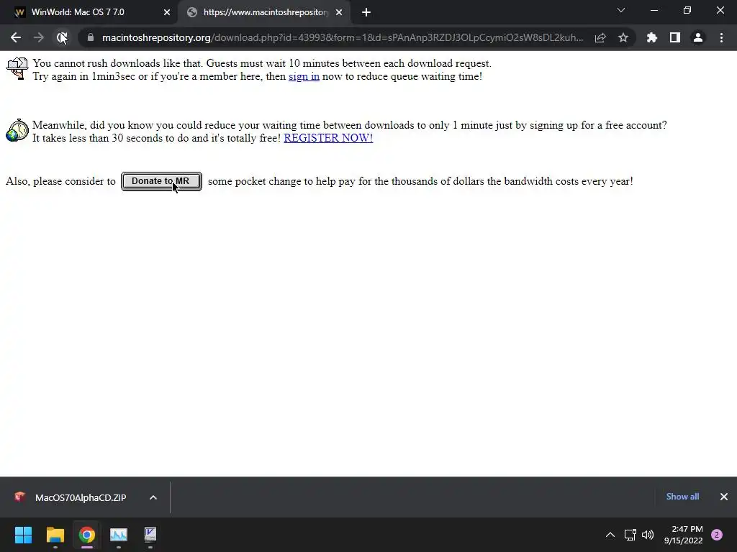Viewport: 737px width, 552px height.
Task: Click the Donate to MR button
Action: [161, 181]
